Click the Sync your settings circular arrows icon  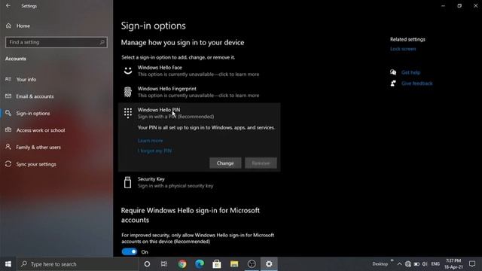point(8,164)
